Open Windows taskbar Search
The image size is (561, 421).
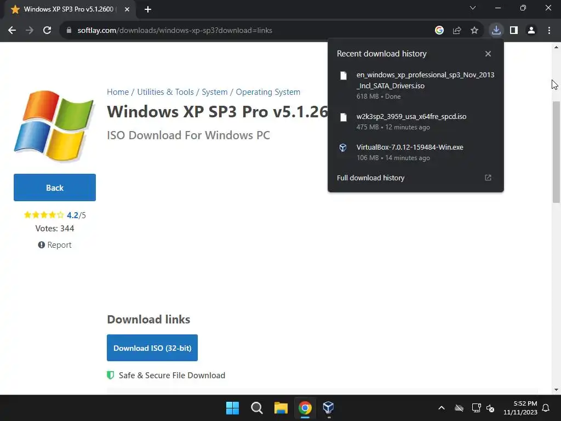pos(256,408)
